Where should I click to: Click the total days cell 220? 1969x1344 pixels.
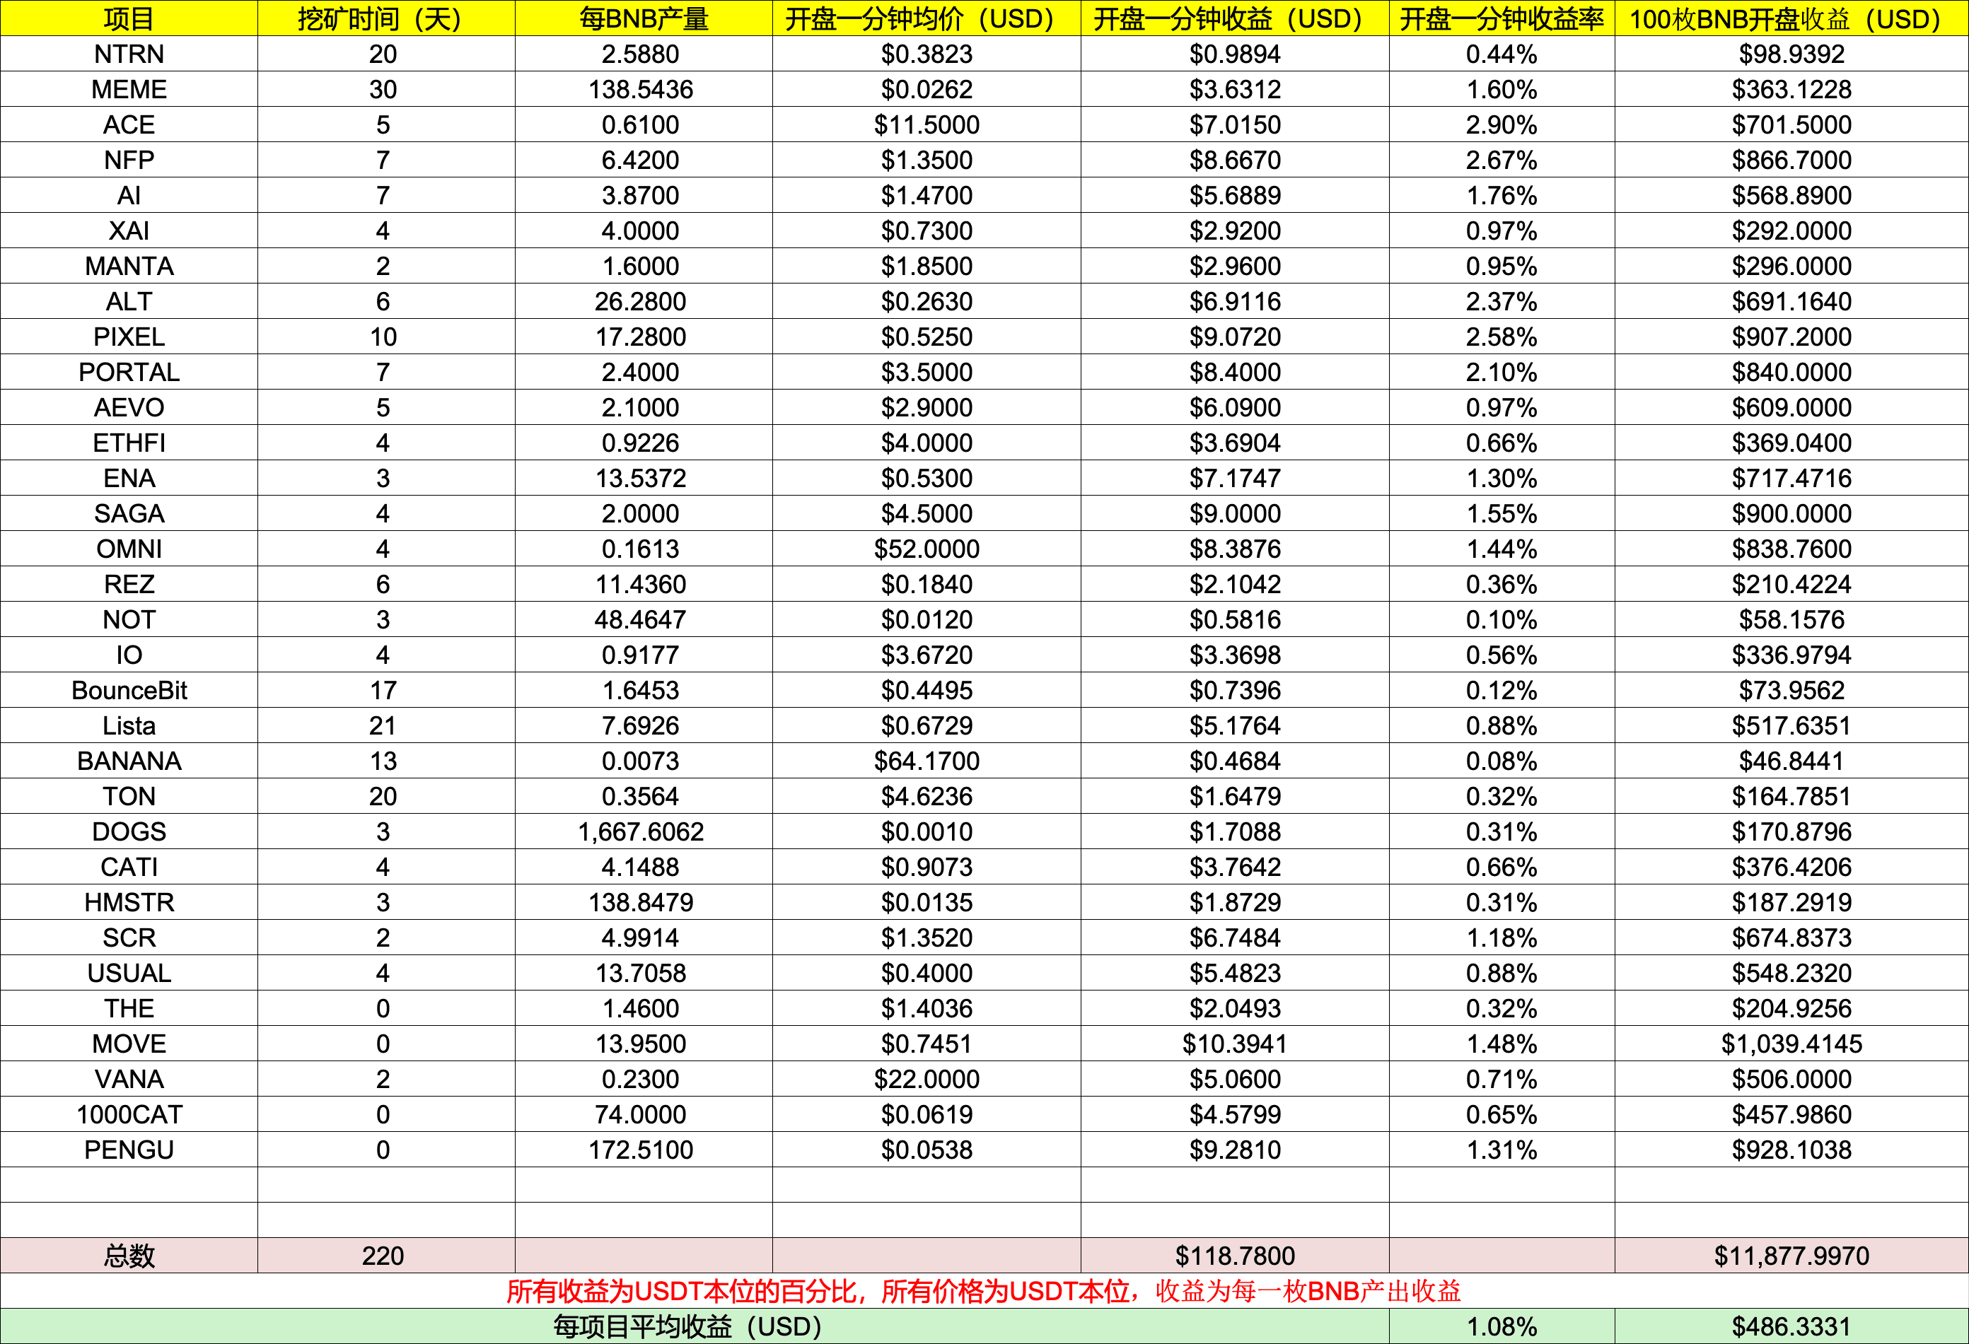[383, 1256]
